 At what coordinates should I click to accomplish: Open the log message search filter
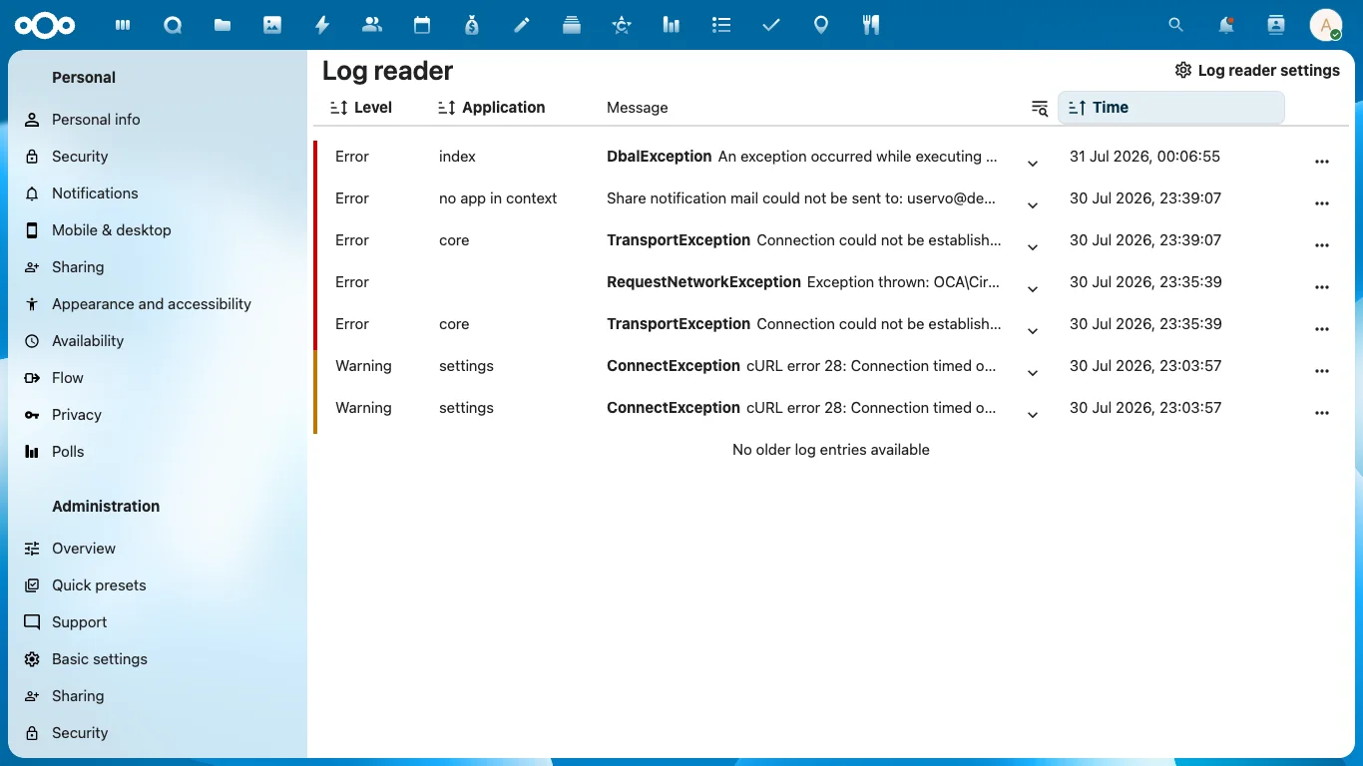(1040, 108)
